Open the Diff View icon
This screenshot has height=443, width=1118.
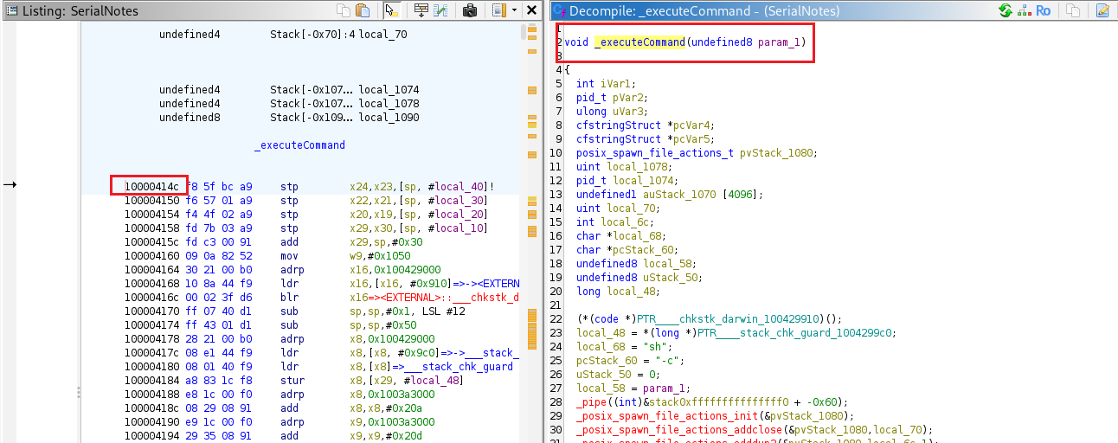tap(441, 10)
